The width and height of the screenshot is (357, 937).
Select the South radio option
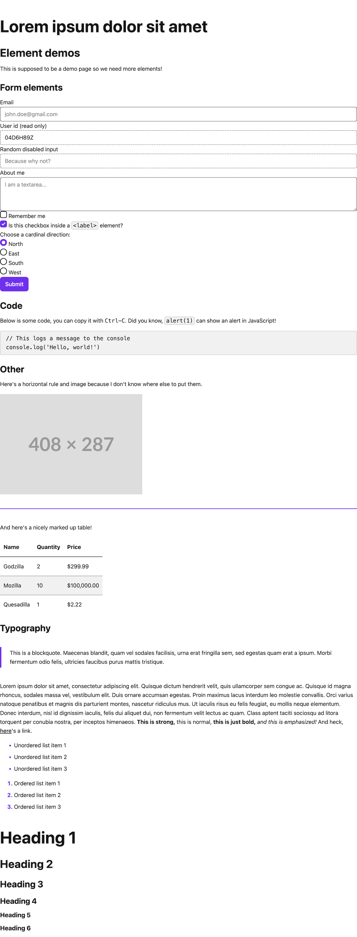click(x=3, y=262)
